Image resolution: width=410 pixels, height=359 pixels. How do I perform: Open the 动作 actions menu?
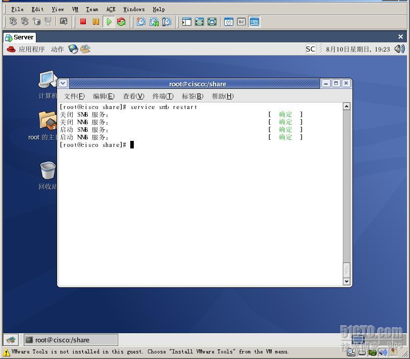click(x=57, y=49)
